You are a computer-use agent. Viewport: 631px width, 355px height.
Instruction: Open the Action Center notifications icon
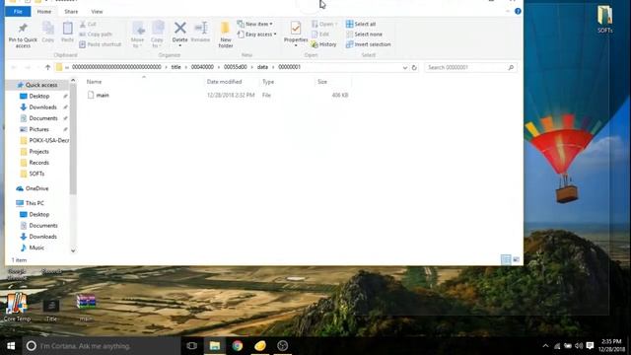(x=590, y=346)
